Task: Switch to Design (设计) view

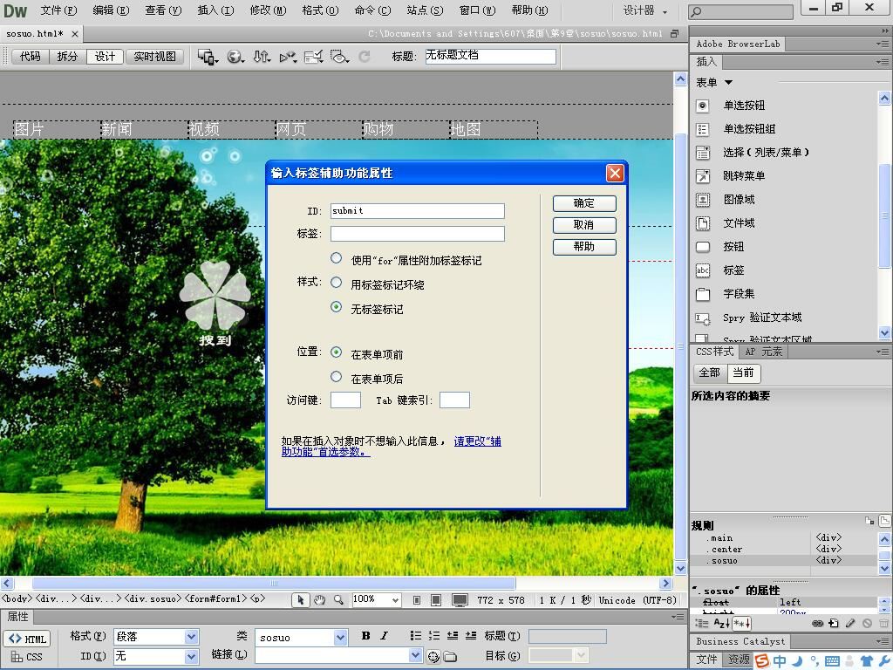Action: (x=105, y=57)
